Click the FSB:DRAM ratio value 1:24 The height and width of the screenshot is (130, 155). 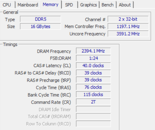[93, 58]
